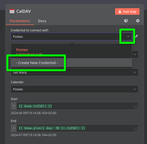Image resolution: width=147 pixels, height=144 pixels.
Task: Select the Parameters tab
Action: pyautogui.click(x=20, y=21)
